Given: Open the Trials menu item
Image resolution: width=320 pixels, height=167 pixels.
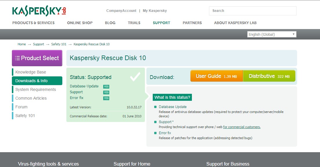Looking at the screenshot, I should tap(134, 23).
